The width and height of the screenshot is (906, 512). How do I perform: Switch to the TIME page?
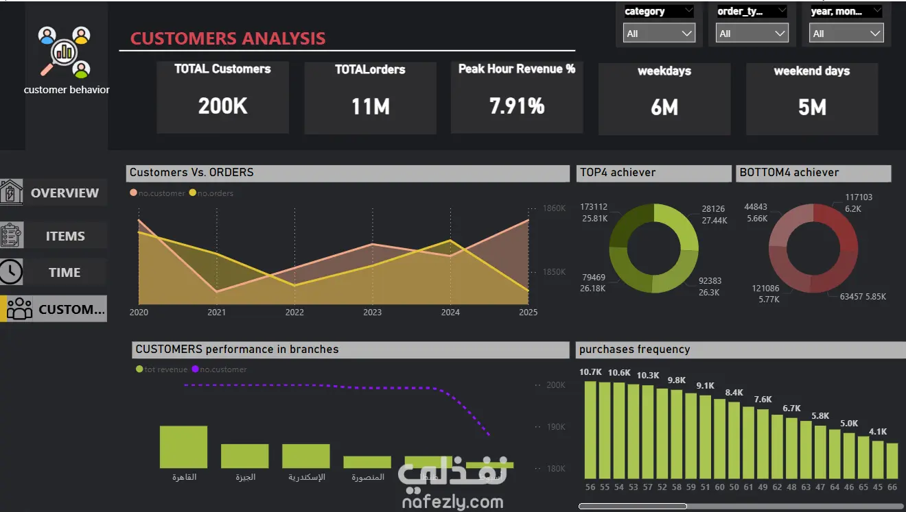[x=65, y=272]
